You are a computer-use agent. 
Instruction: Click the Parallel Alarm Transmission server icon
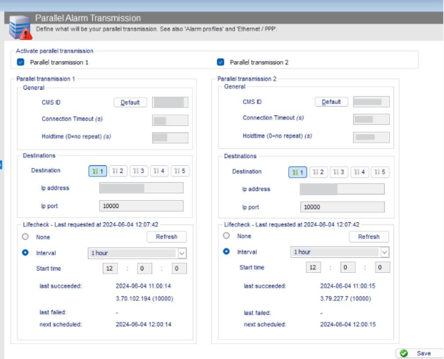20,27
